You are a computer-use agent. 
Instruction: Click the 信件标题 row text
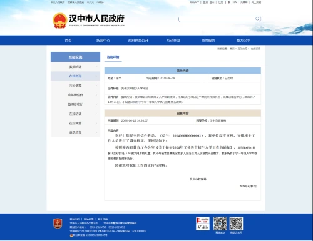click(x=128, y=89)
